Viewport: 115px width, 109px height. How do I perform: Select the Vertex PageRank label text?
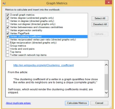20,34
